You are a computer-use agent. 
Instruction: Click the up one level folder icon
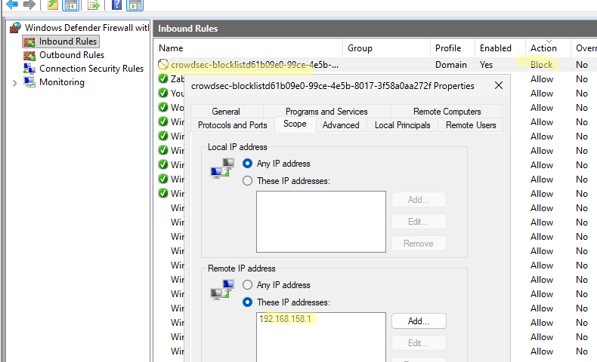53,5
